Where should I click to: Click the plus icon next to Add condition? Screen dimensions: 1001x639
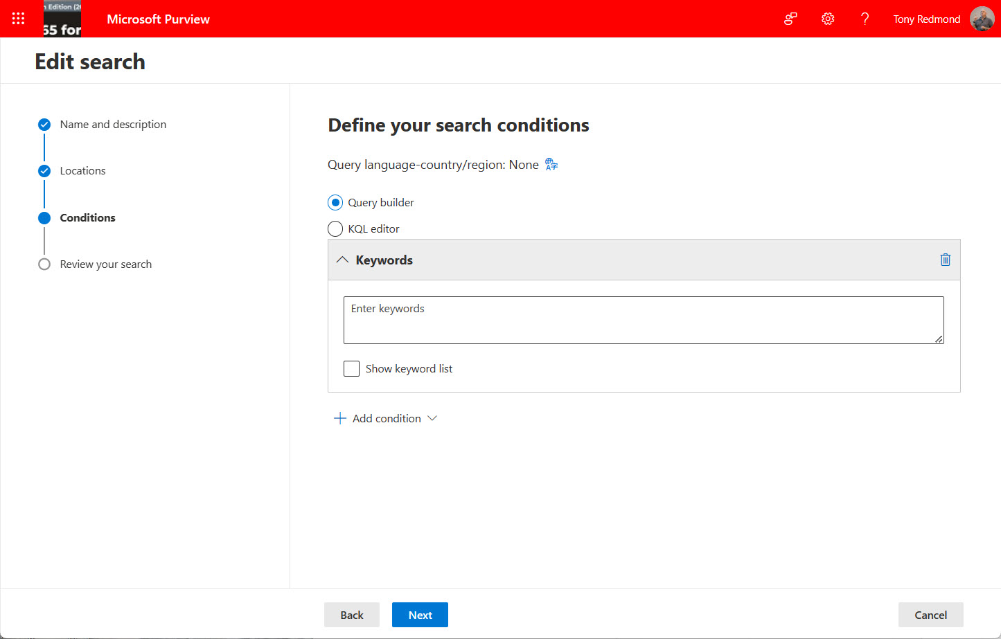click(339, 417)
